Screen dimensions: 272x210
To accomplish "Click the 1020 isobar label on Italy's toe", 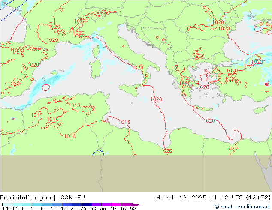I will click(137, 67).
